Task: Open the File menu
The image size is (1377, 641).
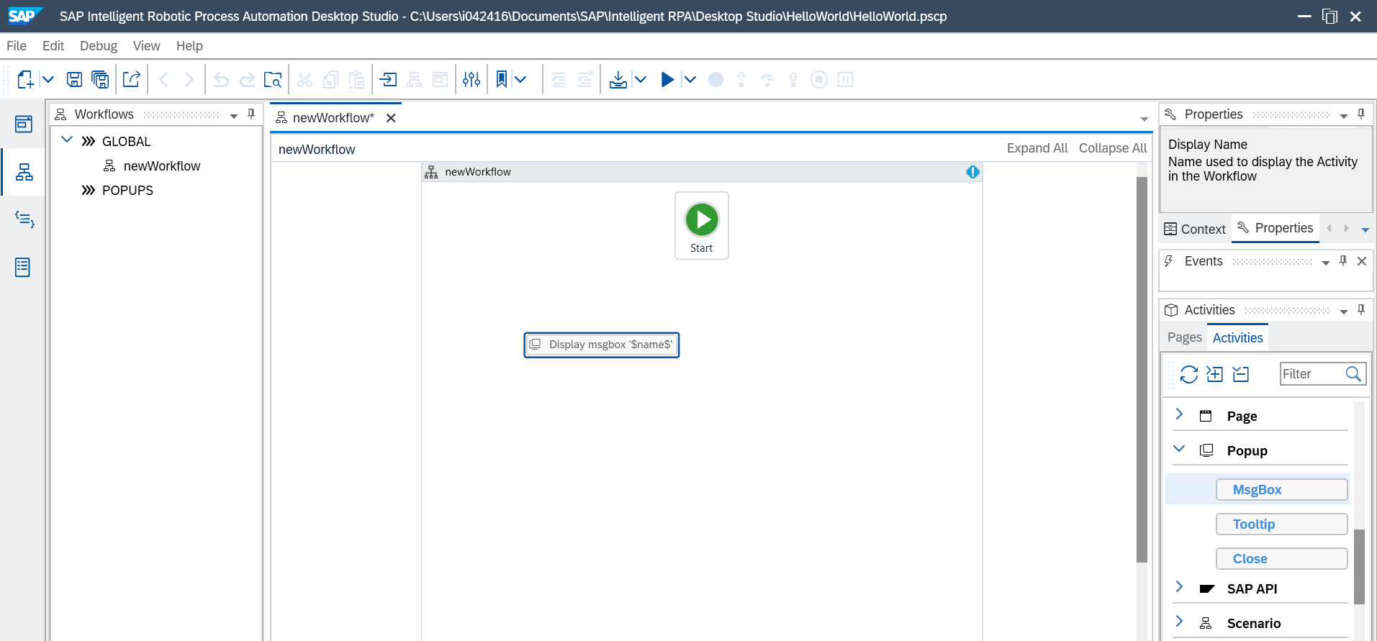Action: 17,46
